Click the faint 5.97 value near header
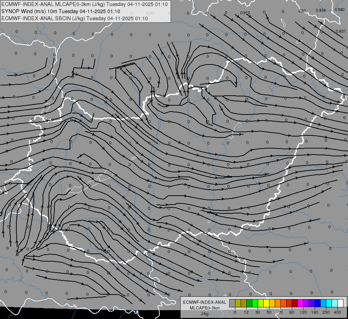The image size is (348, 319). click(x=150, y=13)
